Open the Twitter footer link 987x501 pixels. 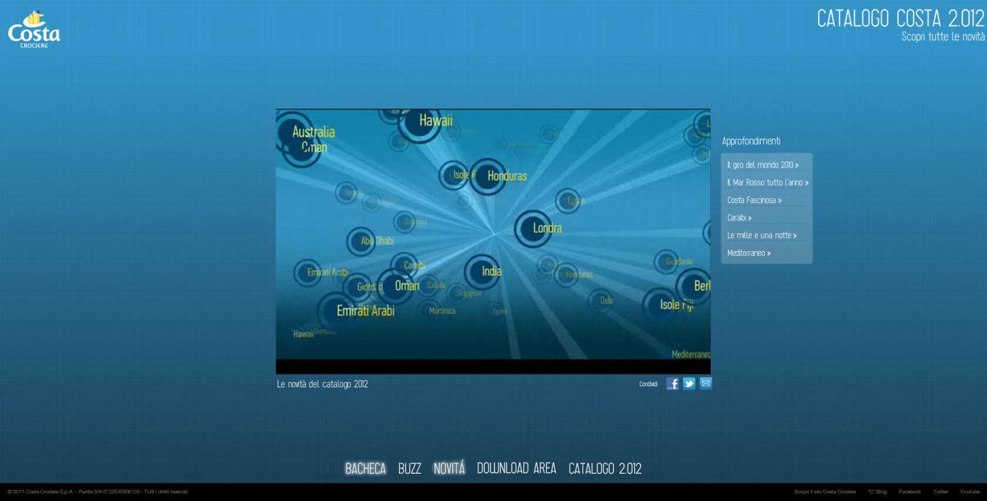(x=940, y=492)
